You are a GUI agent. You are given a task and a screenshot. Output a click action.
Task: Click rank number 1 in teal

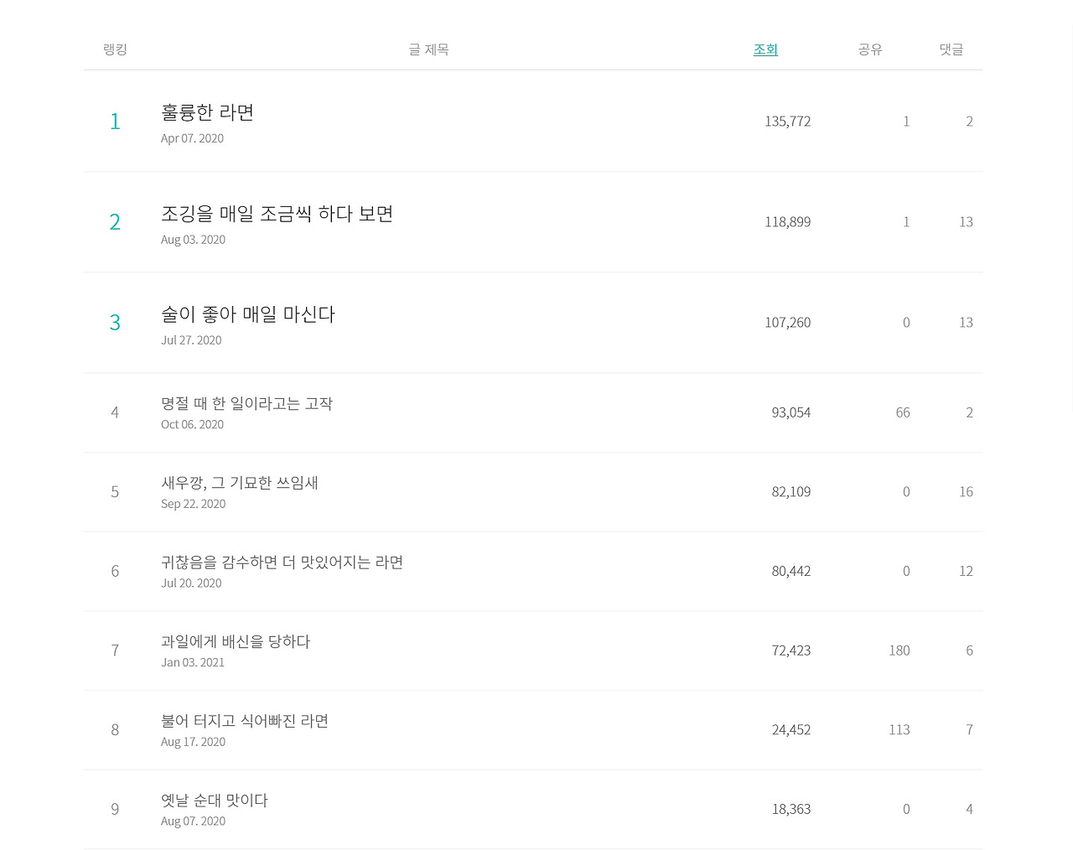[x=115, y=122]
